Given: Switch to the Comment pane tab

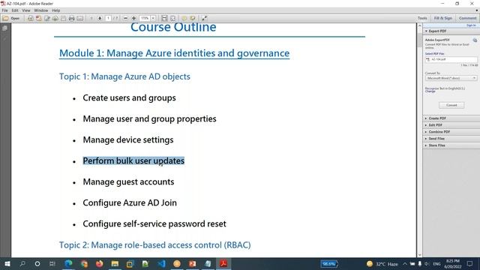Looking at the screenshot, I should click(467, 18).
